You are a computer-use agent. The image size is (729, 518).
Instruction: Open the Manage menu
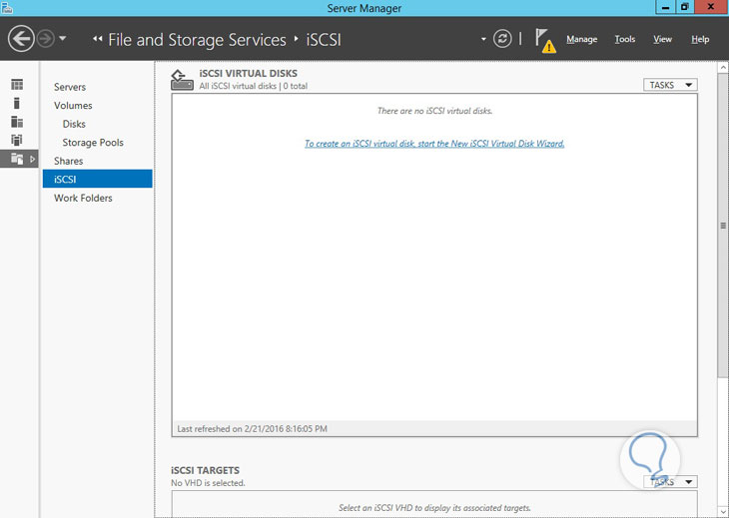[581, 40]
